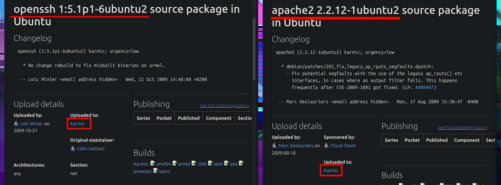Open Marc Deslauriers profile link

pos(296,146)
